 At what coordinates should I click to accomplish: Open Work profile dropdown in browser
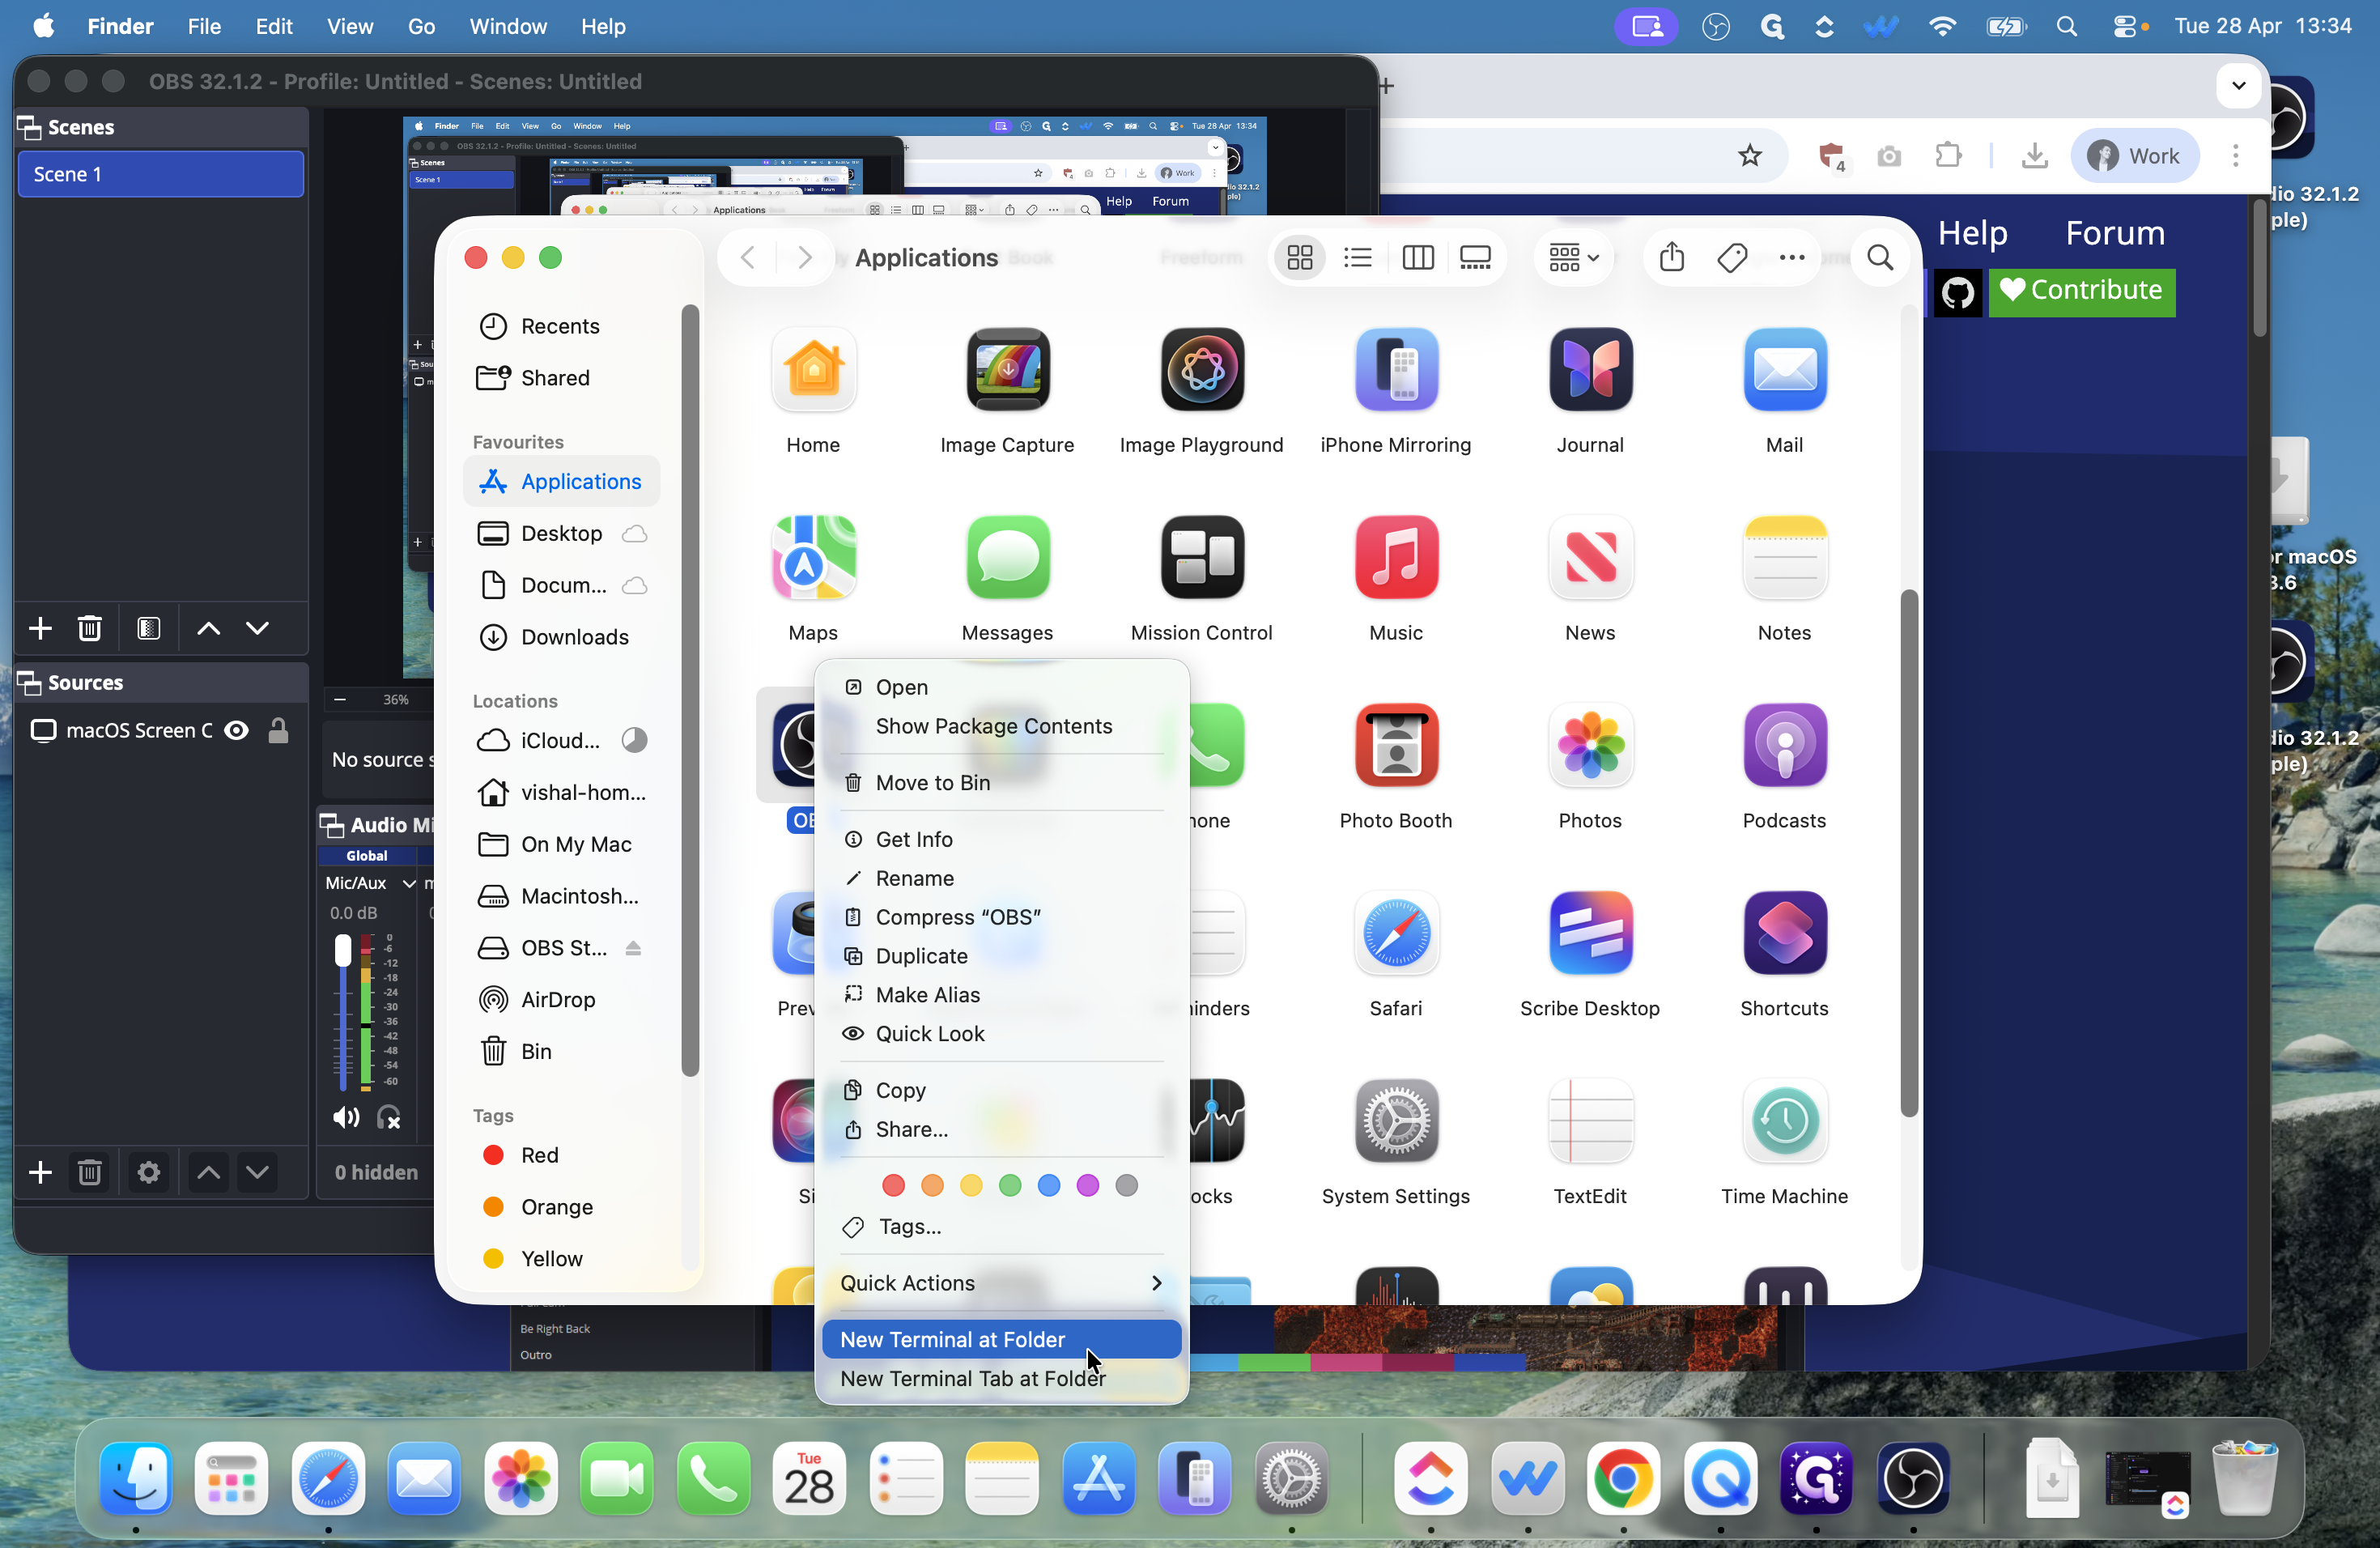[x=2133, y=155]
